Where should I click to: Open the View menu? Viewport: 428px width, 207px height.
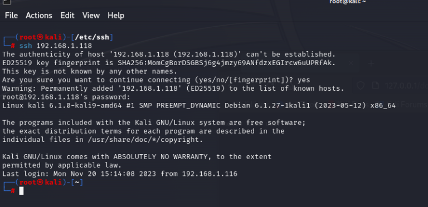tap(91, 16)
